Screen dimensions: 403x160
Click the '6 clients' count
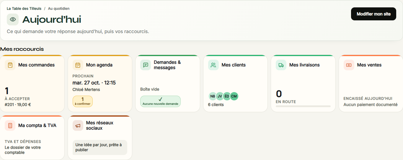click(x=216, y=105)
